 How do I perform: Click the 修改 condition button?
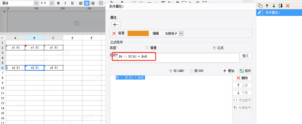[245, 71]
